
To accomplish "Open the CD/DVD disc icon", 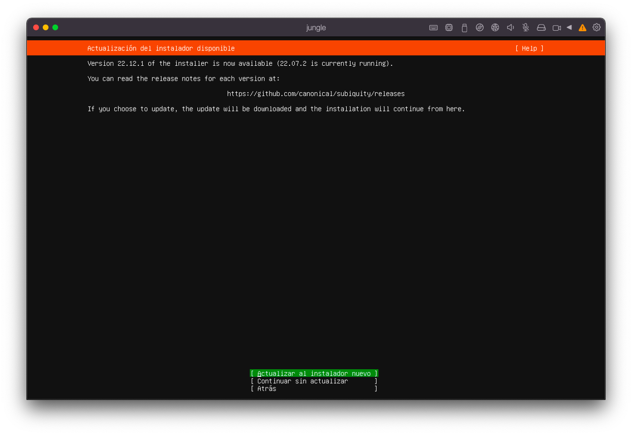I will point(480,28).
